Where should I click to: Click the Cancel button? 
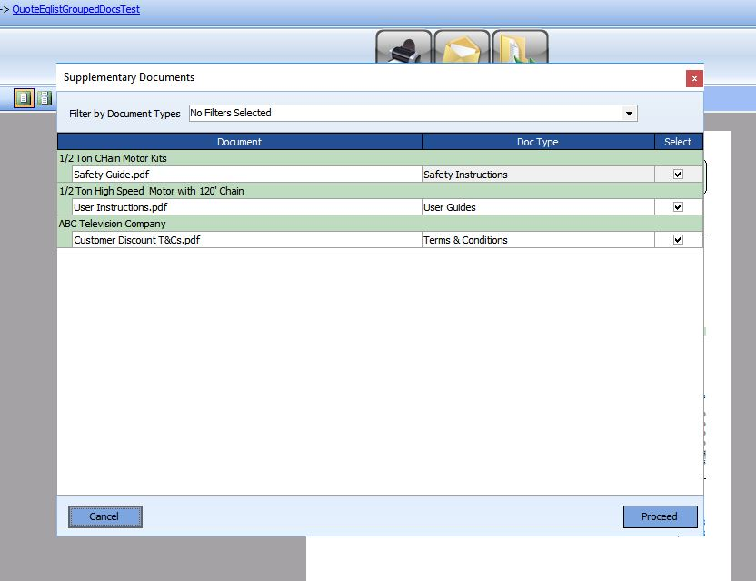point(104,516)
